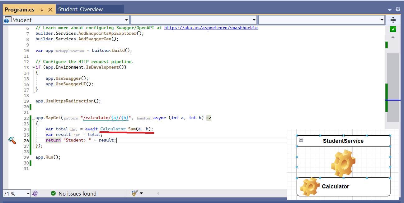Click the green checkmark document status indicator

(x=393, y=29)
